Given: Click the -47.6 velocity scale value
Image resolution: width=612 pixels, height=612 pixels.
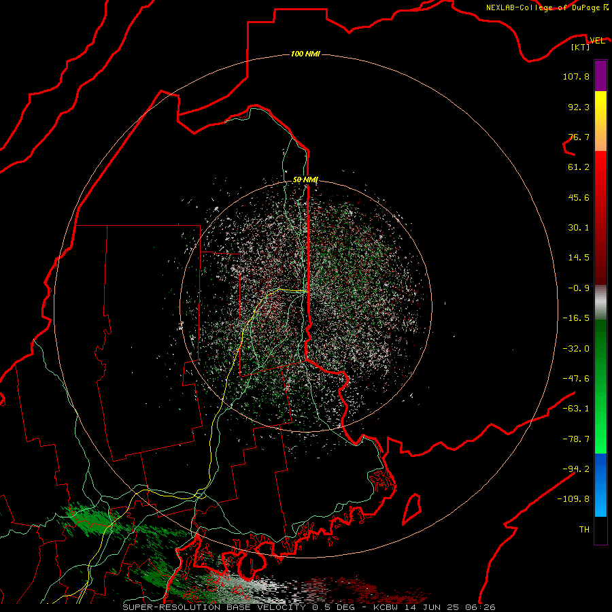Looking at the screenshot, I should click(576, 379).
